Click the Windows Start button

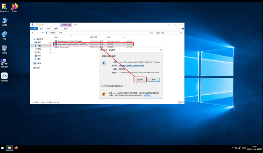tap(3, 148)
